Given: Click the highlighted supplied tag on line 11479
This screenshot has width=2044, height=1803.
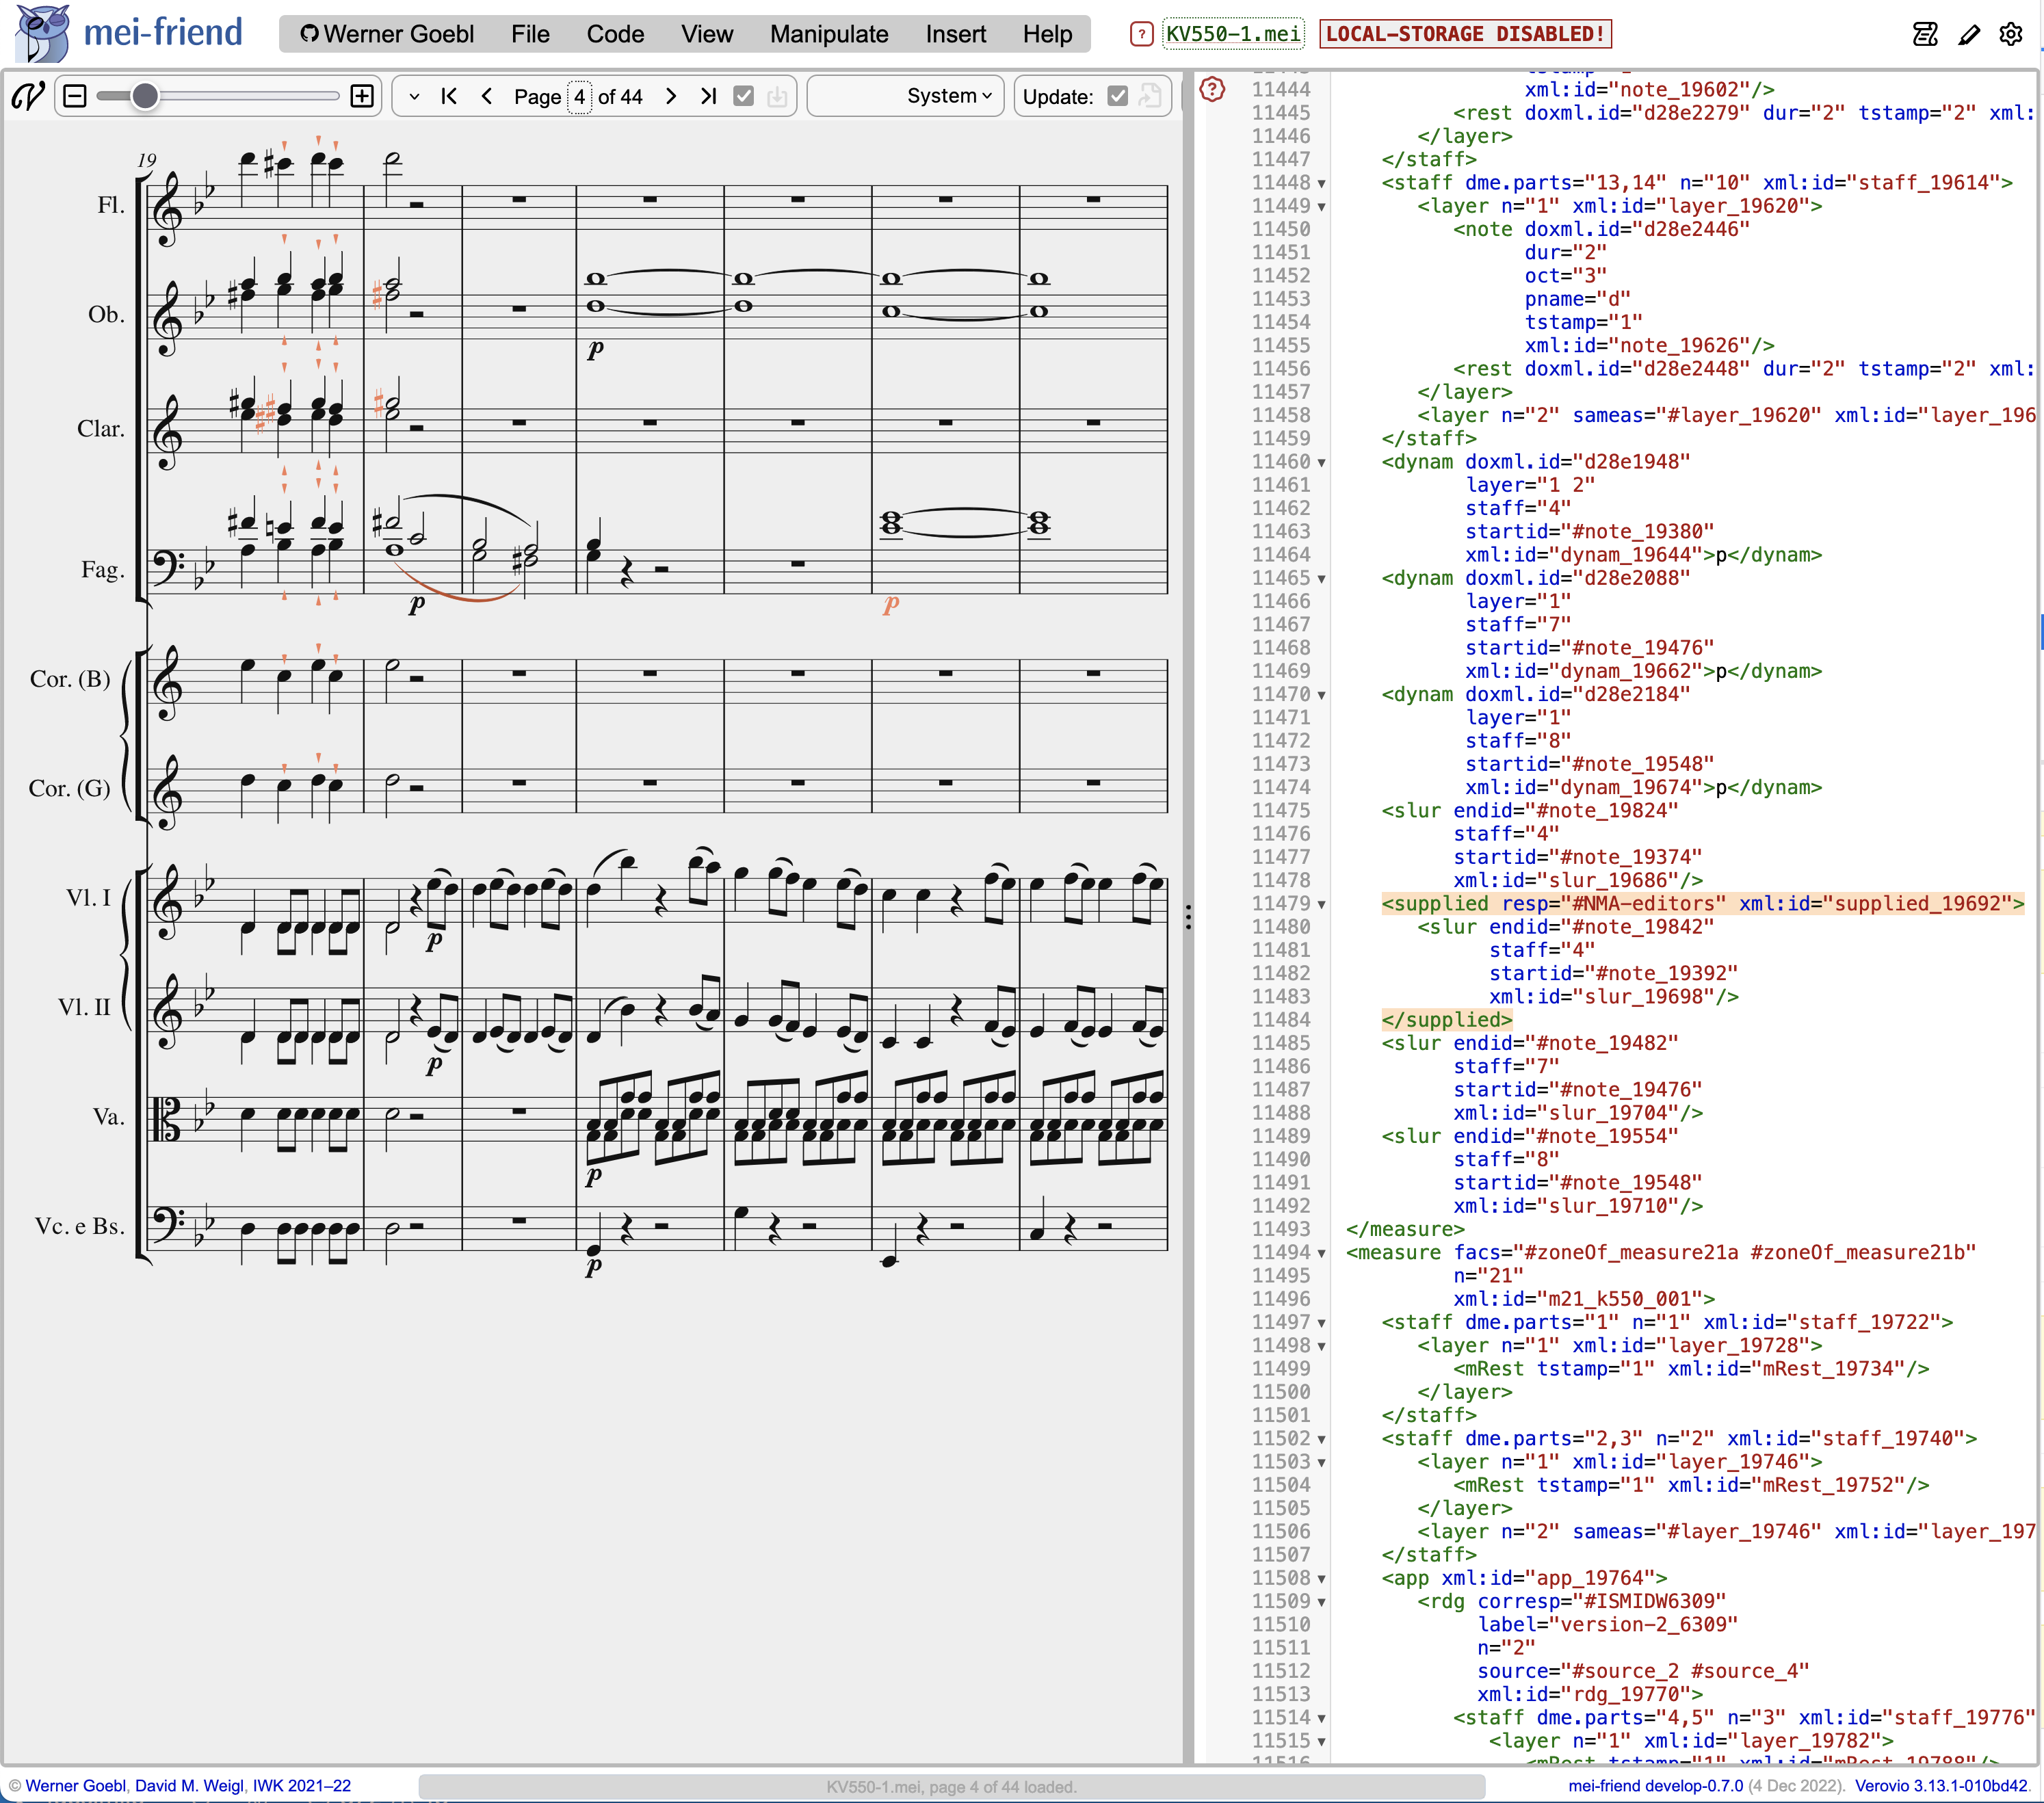Looking at the screenshot, I should (x=1702, y=904).
